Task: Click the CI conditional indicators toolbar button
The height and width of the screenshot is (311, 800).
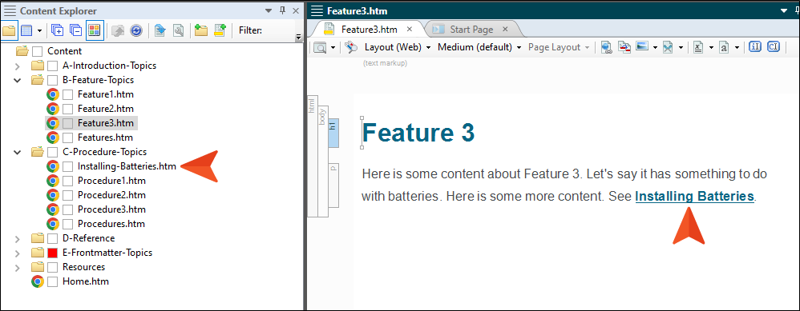Action: click(x=774, y=47)
